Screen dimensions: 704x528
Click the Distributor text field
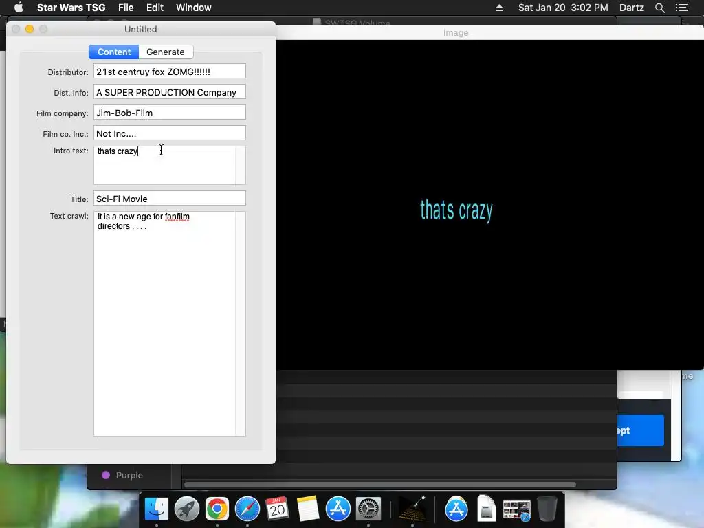pos(170,71)
